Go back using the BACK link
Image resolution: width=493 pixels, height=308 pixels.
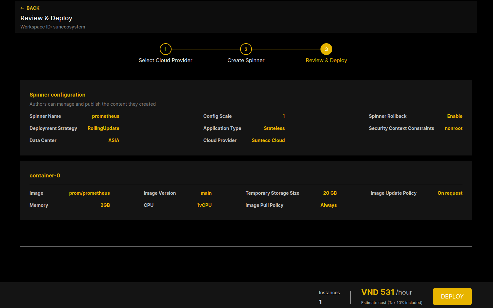pyautogui.click(x=30, y=8)
